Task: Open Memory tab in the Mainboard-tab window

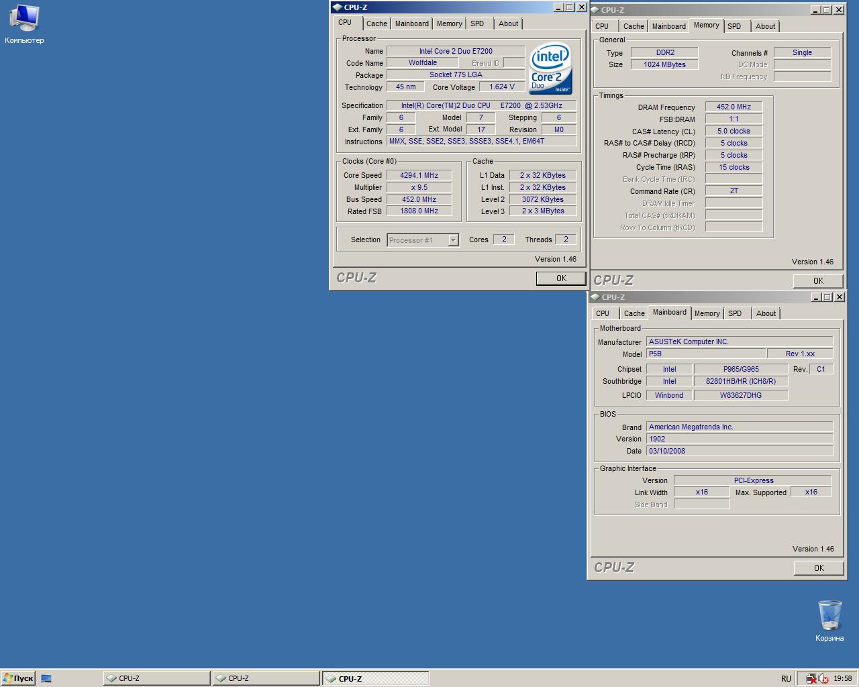Action: pos(707,313)
